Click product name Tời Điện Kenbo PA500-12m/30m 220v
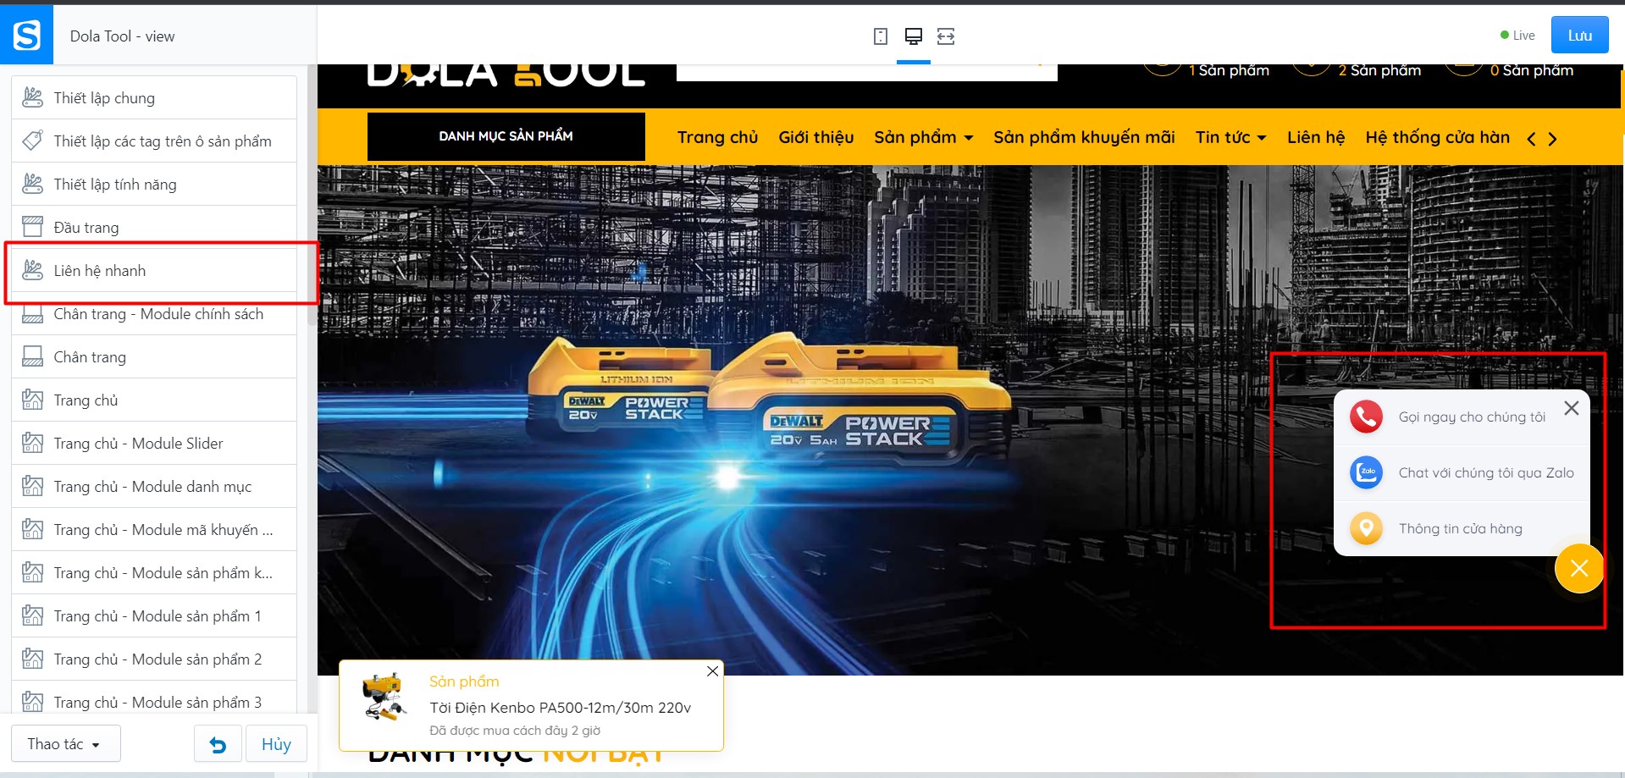 (560, 708)
